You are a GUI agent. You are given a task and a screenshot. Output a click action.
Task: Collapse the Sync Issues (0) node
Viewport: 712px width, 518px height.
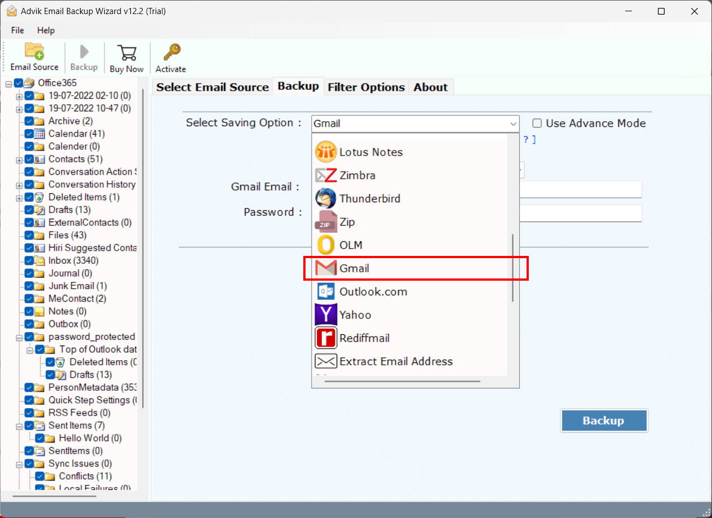pyautogui.click(x=19, y=464)
